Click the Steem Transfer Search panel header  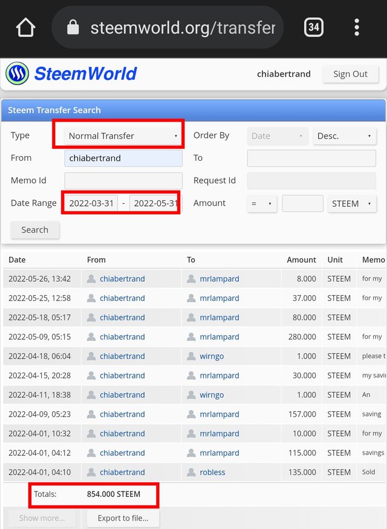[193, 110]
